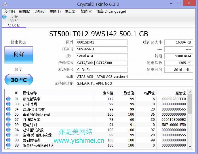Click status orb for attribute 09 通电时间
This screenshot has height=154, width=198.
point(8,125)
